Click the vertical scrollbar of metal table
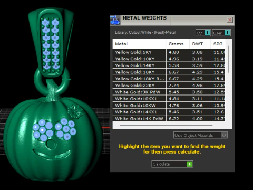This screenshot has height=190, width=253. (x=229, y=59)
